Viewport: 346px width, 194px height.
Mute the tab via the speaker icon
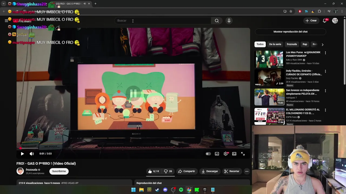[x=85, y=4]
